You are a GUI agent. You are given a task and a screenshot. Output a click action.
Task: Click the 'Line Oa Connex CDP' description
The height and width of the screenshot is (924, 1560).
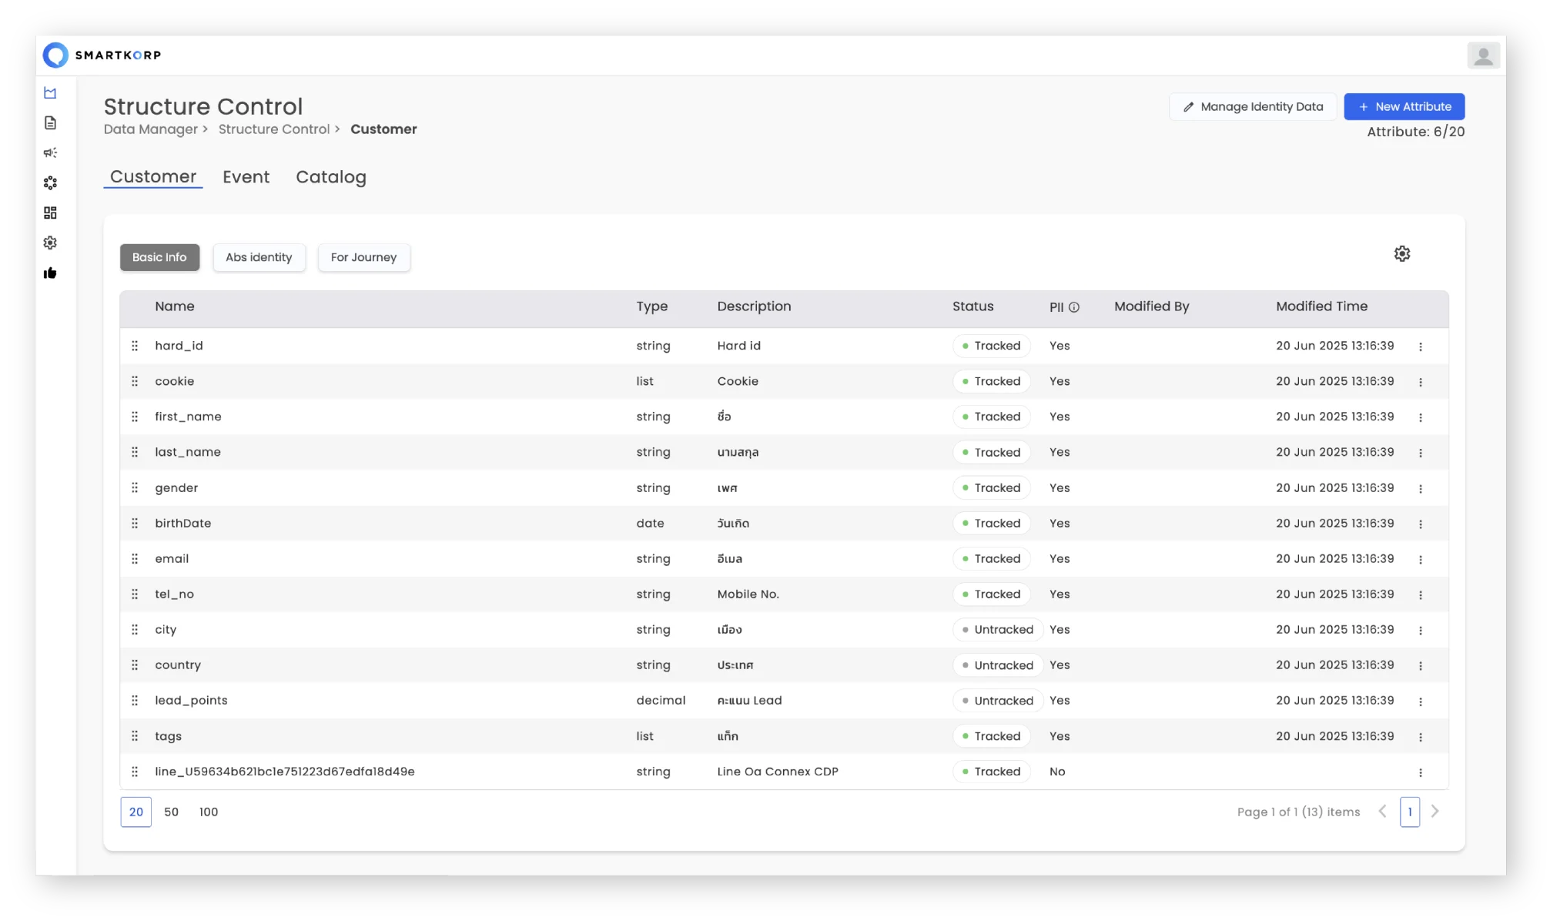click(778, 772)
